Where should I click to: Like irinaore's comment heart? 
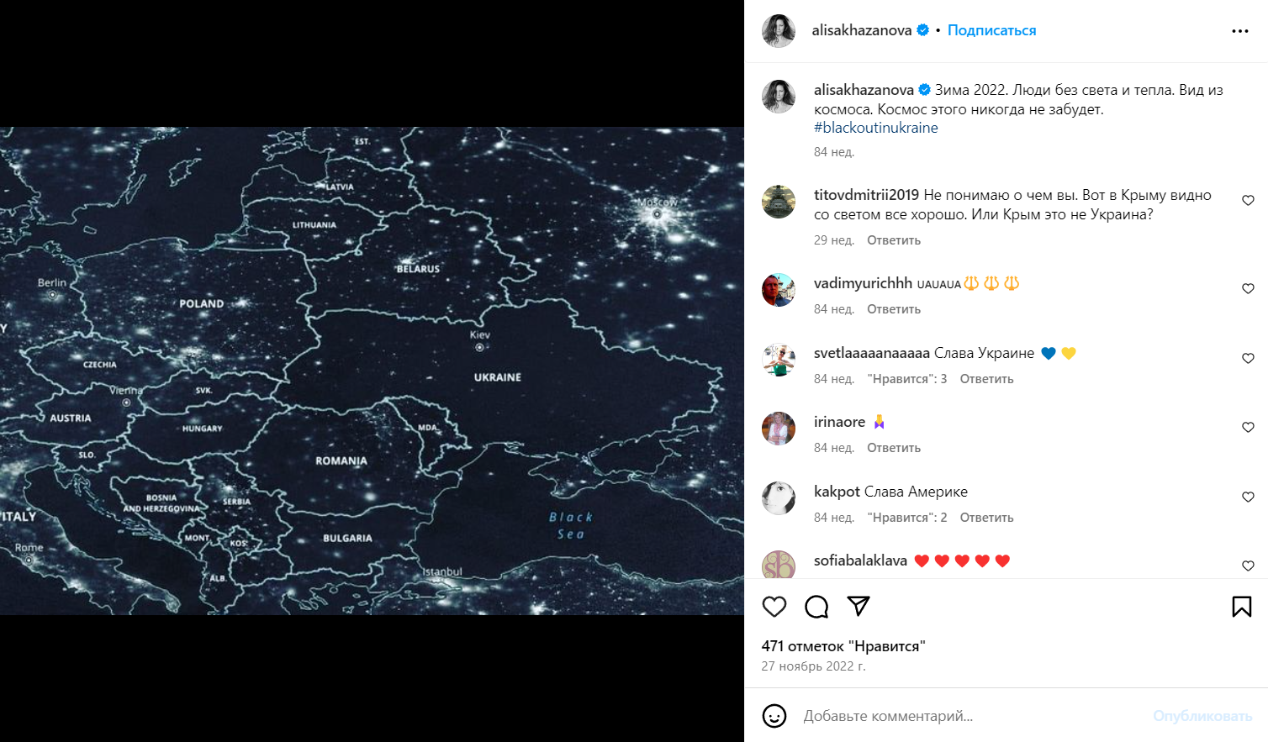point(1248,428)
